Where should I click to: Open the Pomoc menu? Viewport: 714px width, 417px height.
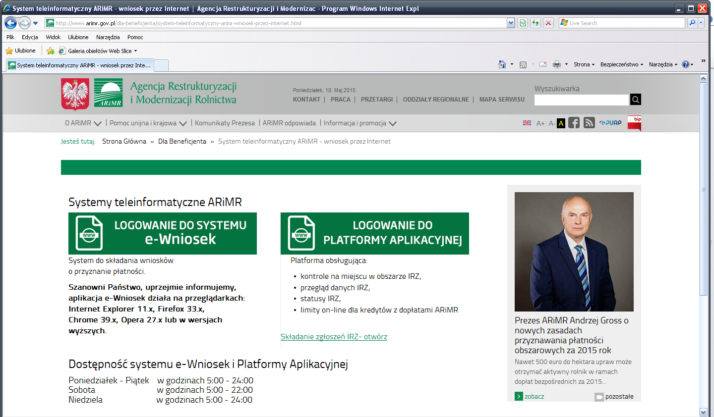tap(135, 37)
